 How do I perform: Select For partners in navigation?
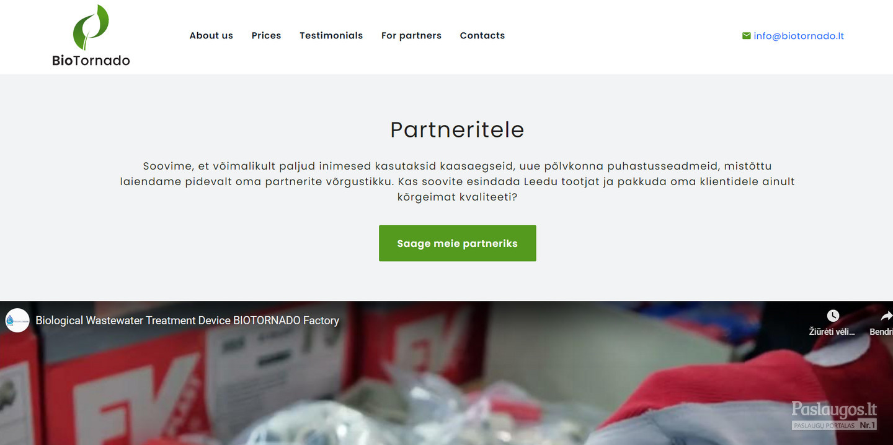click(x=411, y=35)
